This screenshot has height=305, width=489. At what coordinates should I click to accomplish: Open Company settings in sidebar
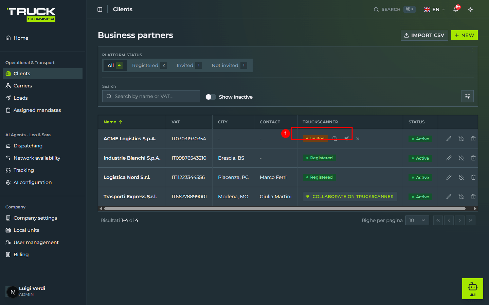(42, 218)
